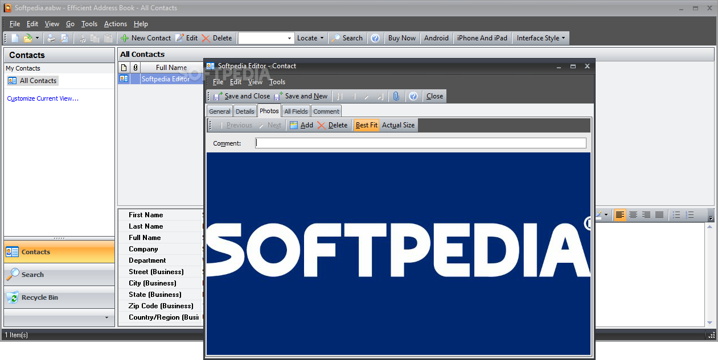
Task: Toggle align left in comment editor
Action: (620, 215)
